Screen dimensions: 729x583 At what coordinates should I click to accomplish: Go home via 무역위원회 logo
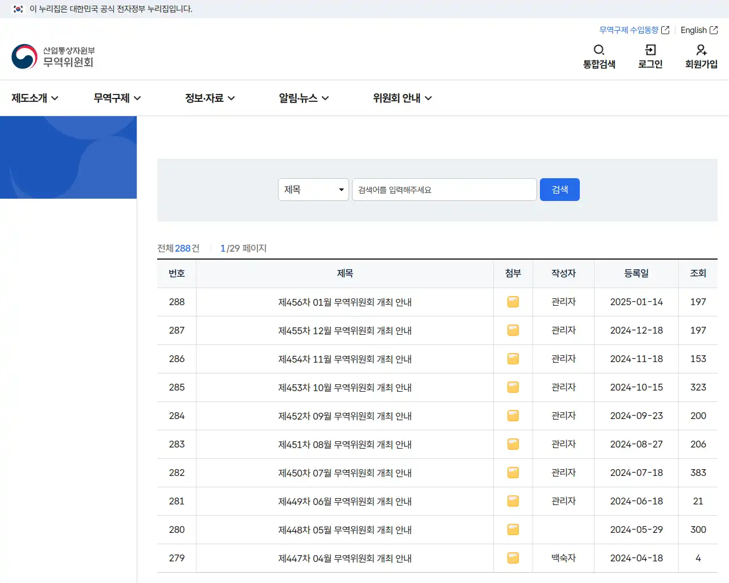point(53,56)
